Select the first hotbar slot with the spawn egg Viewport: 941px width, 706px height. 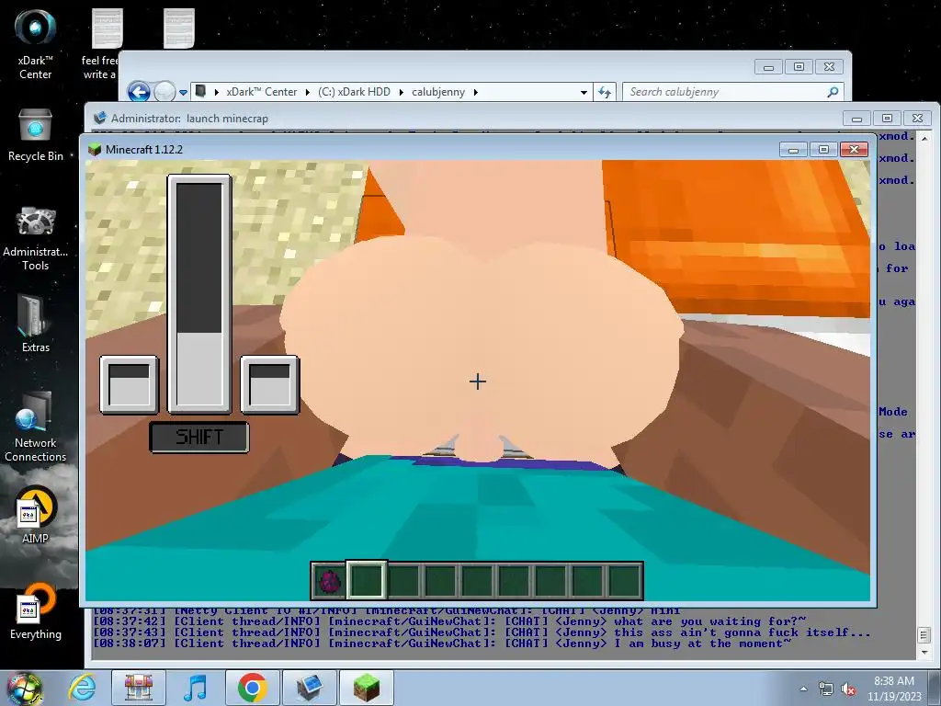[x=329, y=581]
